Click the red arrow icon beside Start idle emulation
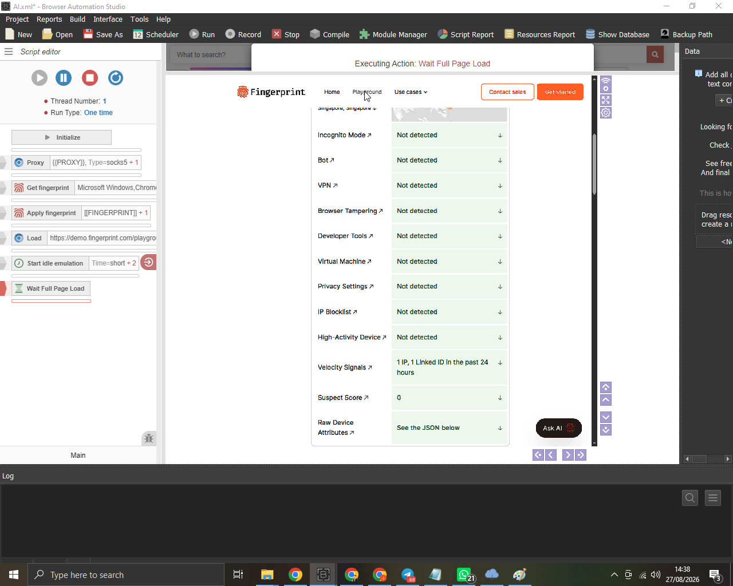733x586 pixels. (148, 263)
